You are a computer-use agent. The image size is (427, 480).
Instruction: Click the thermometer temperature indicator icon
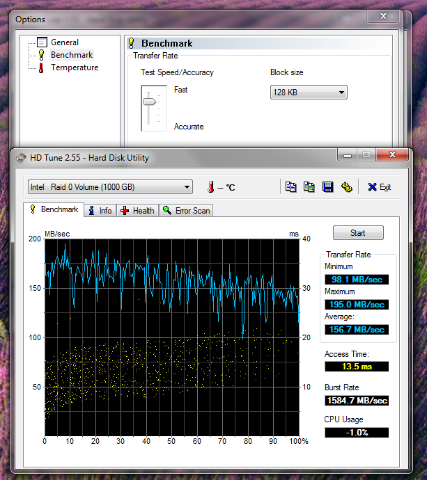point(210,187)
